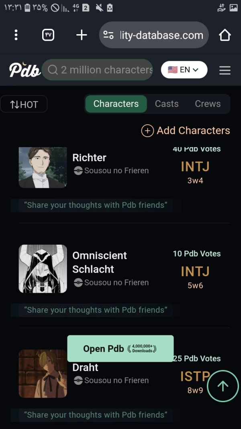The image size is (241, 429).
Task: Change the HOT sort order
Action: point(24,105)
